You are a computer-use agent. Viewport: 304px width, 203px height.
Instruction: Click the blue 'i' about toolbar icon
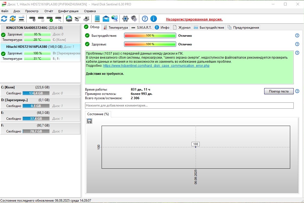[x=154, y=19]
